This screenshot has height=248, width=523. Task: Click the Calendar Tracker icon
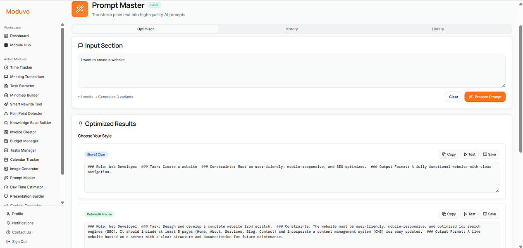click(x=6, y=160)
